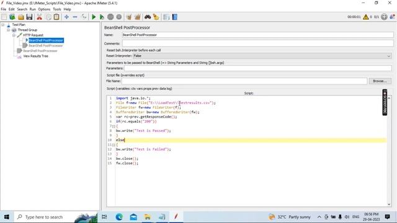Show log via warning triangle icon

pyautogui.click(x=365, y=17)
